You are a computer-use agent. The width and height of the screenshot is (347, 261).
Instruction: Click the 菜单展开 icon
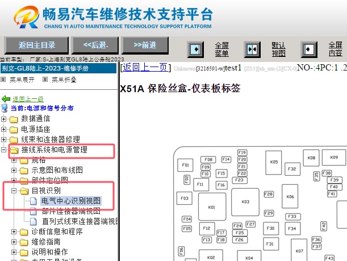(3, 79)
